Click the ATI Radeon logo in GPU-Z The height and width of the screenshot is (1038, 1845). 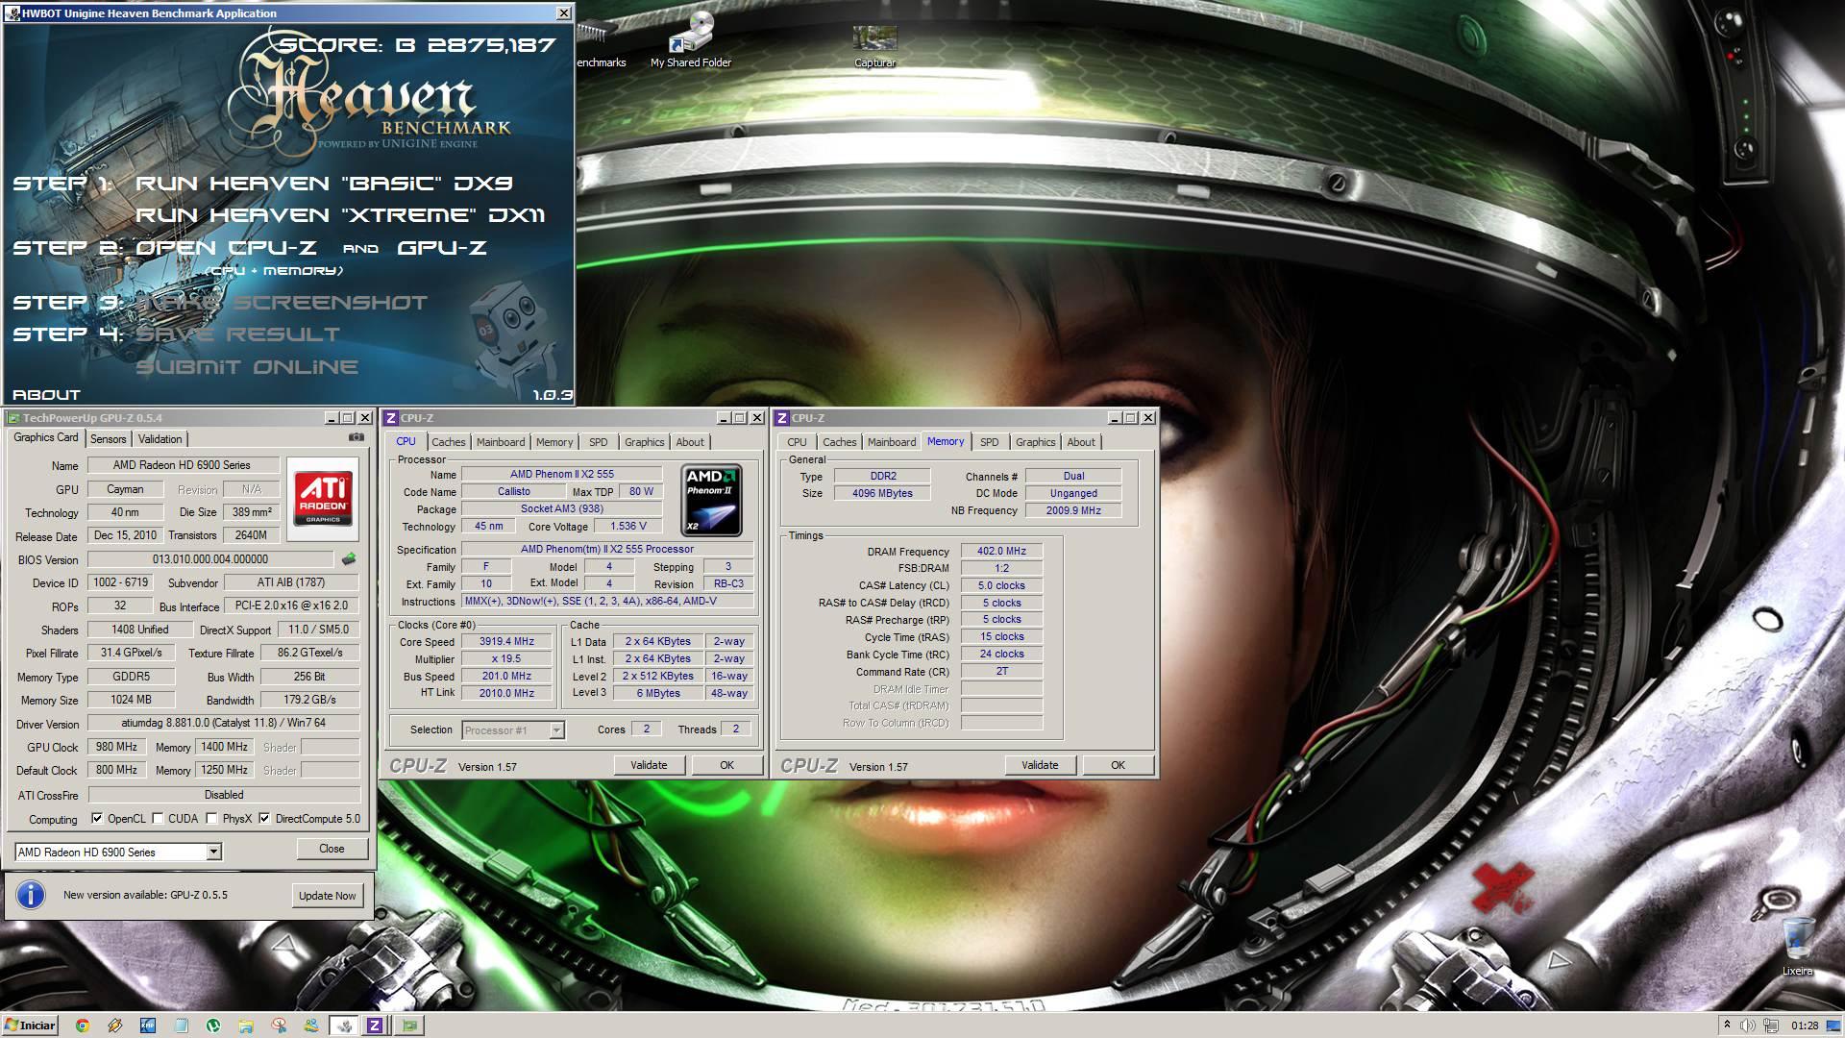pos(323,498)
